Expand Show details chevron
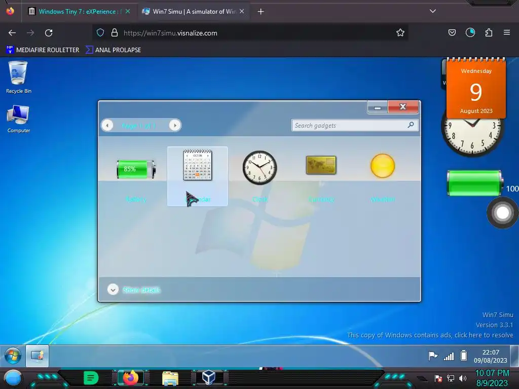The image size is (519, 389). (x=113, y=290)
